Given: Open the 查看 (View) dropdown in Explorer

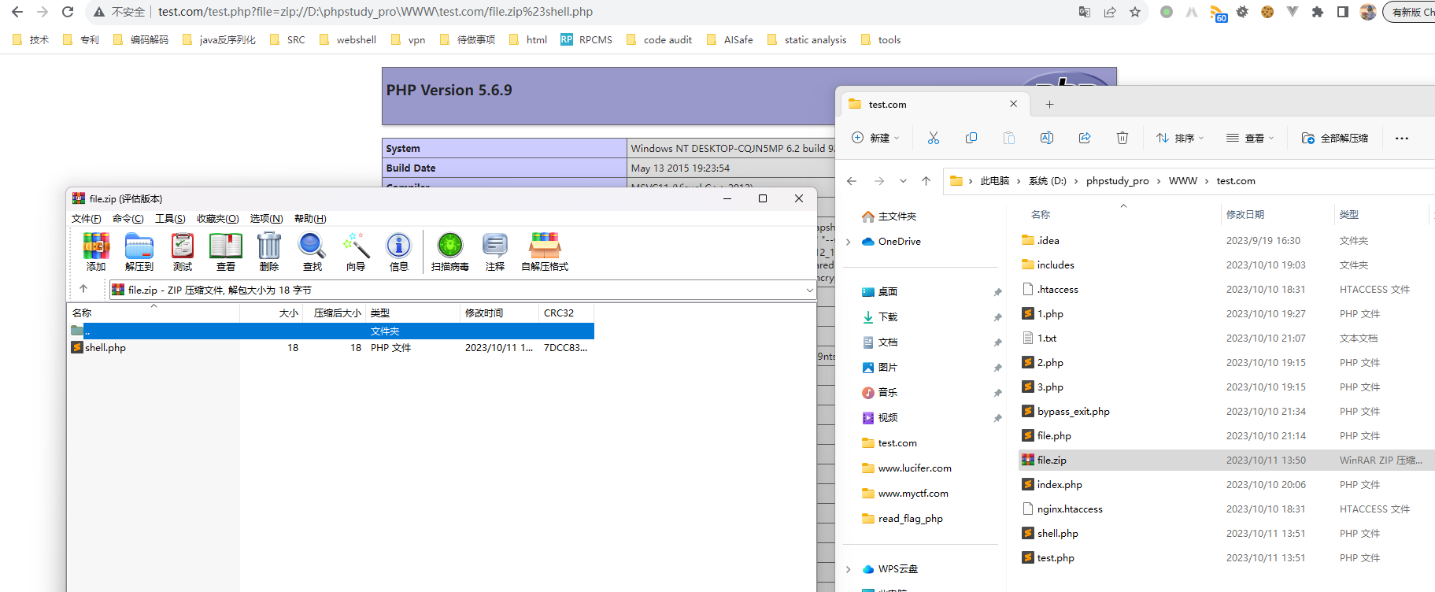Looking at the screenshot, I should (1250, 138).
